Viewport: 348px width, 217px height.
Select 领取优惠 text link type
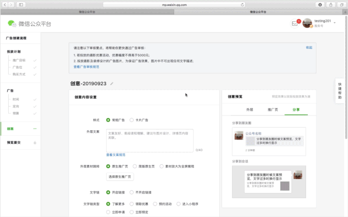132,204
